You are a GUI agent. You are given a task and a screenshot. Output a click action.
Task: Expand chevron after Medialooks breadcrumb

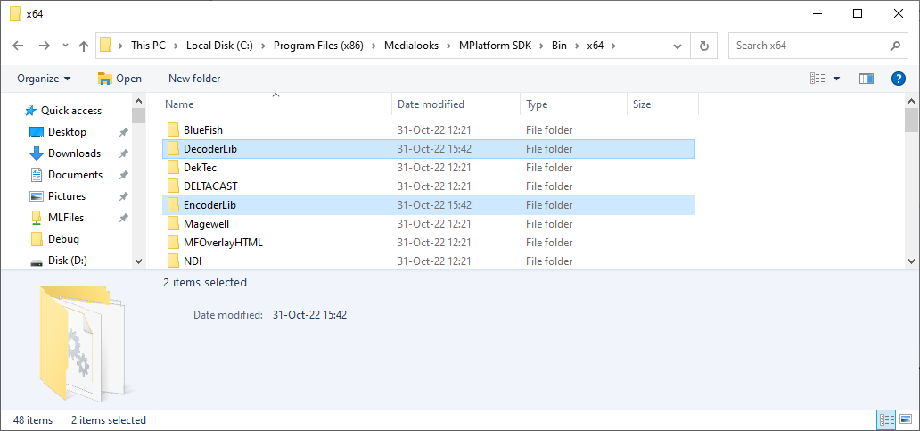(448, 46)
